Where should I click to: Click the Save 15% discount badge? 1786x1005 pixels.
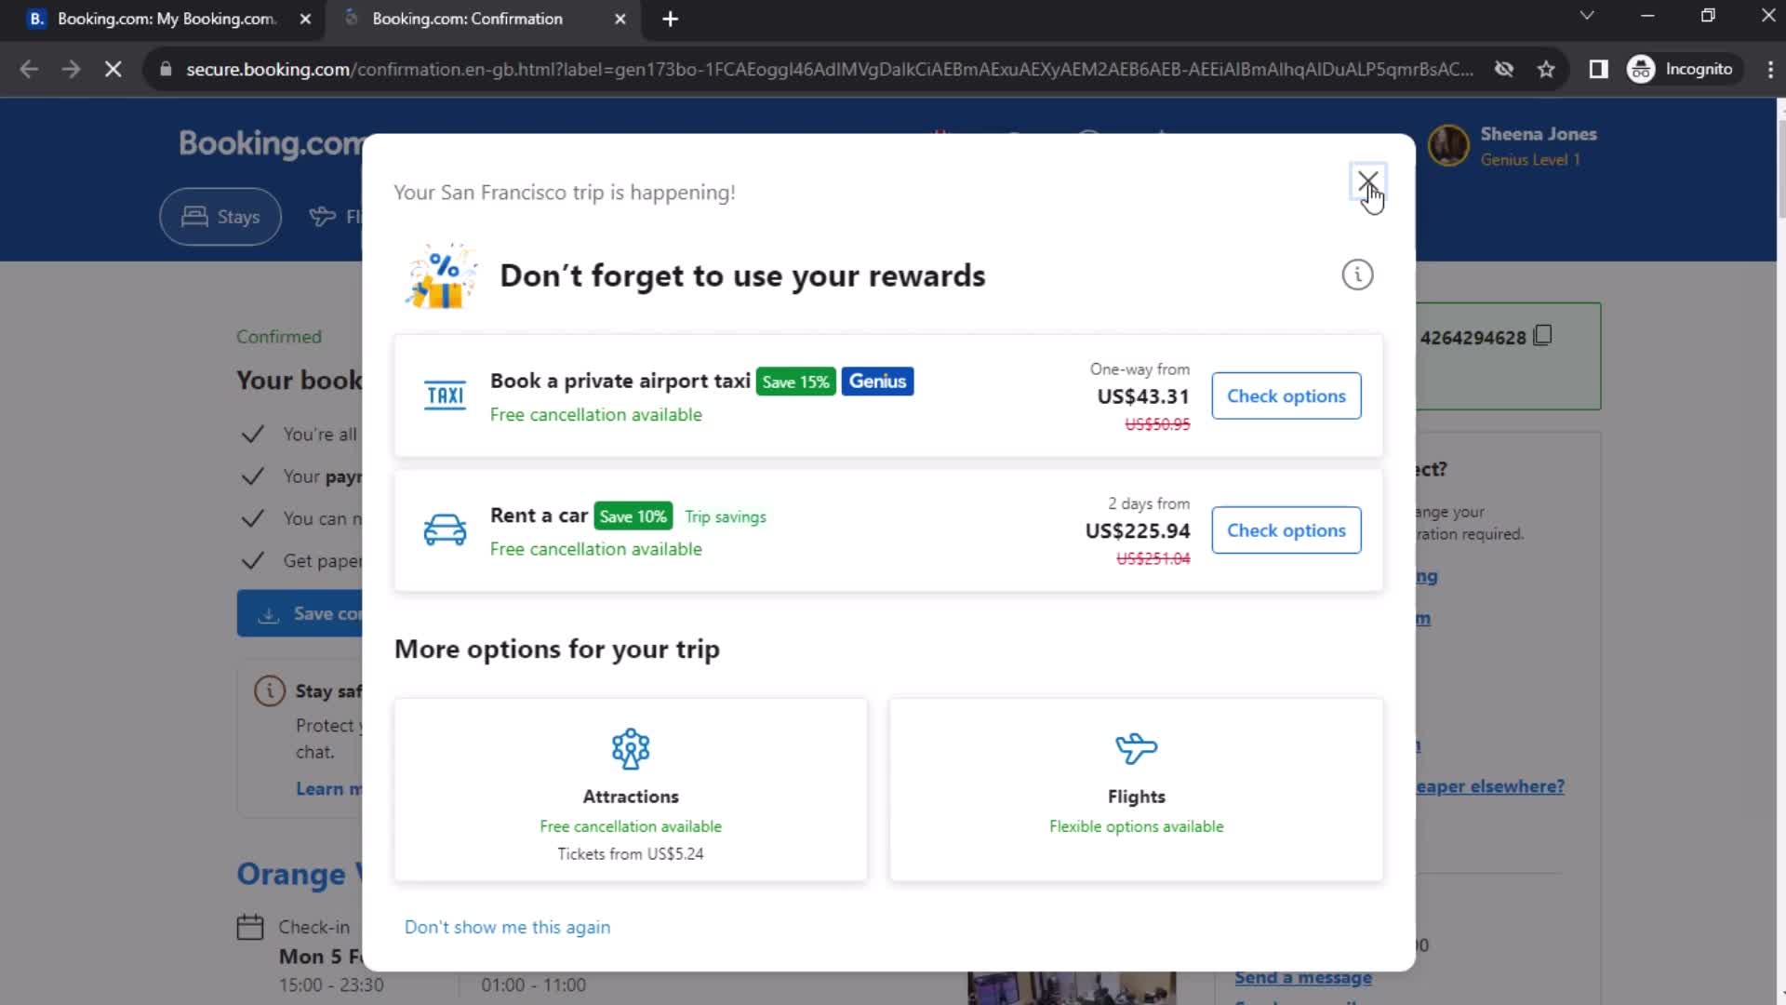(x=795, y=382)
